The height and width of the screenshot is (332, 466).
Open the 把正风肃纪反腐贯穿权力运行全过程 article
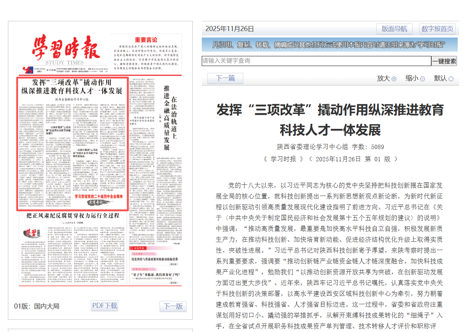point(73,216)
